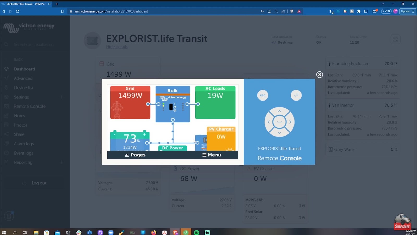Image resolution: width=417 pixels, height=235 pixels.
Task: Open Pages in the console bottom bar
Action: [135, 155]
